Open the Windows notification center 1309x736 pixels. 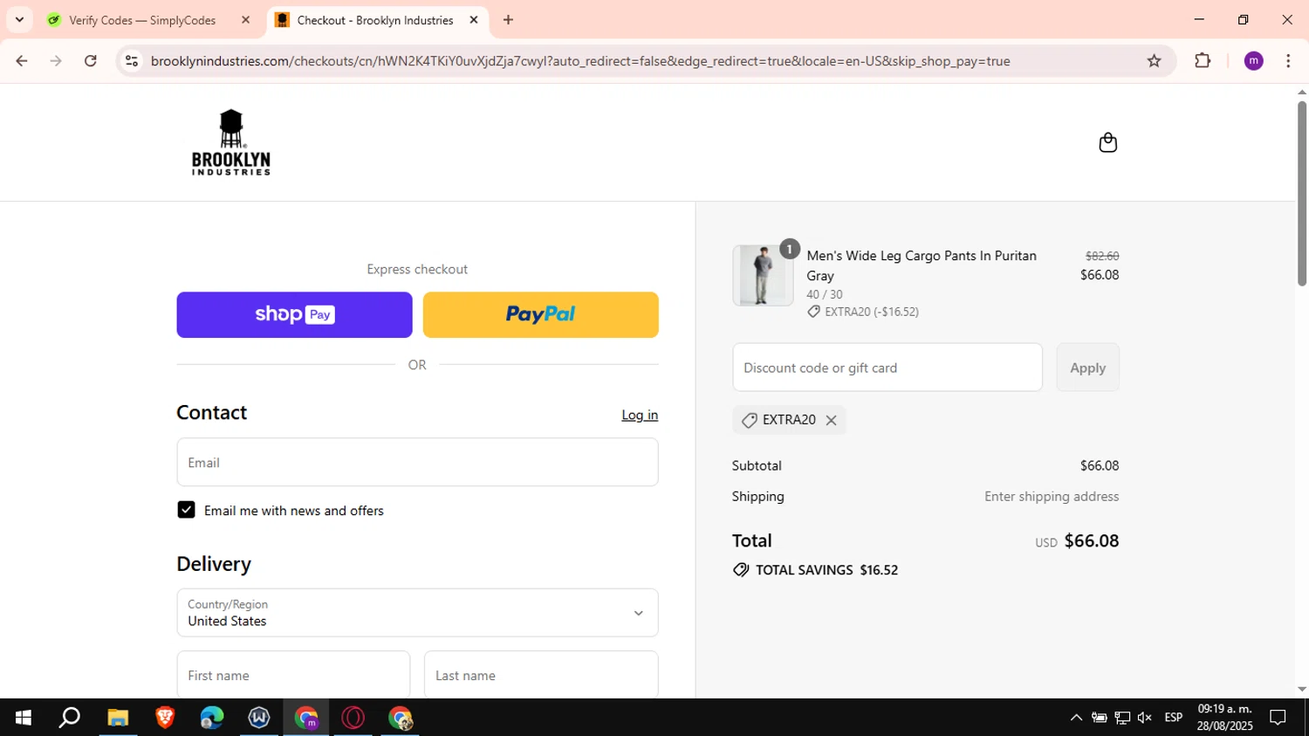tap(1278, 718)
